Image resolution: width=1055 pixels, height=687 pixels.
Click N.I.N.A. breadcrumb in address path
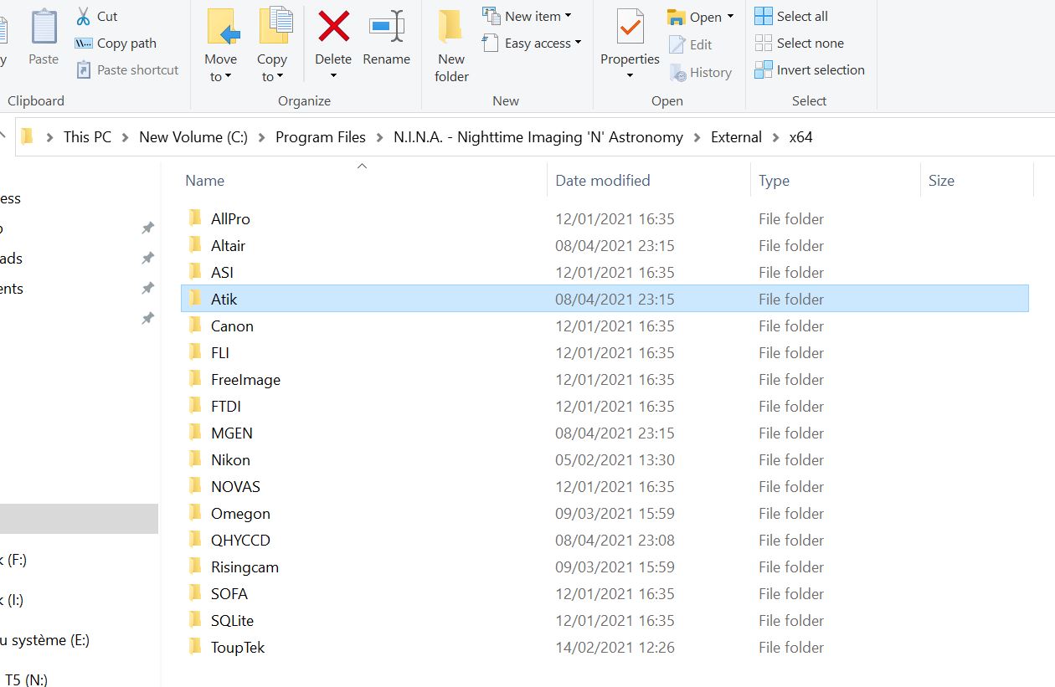(538, 137)
